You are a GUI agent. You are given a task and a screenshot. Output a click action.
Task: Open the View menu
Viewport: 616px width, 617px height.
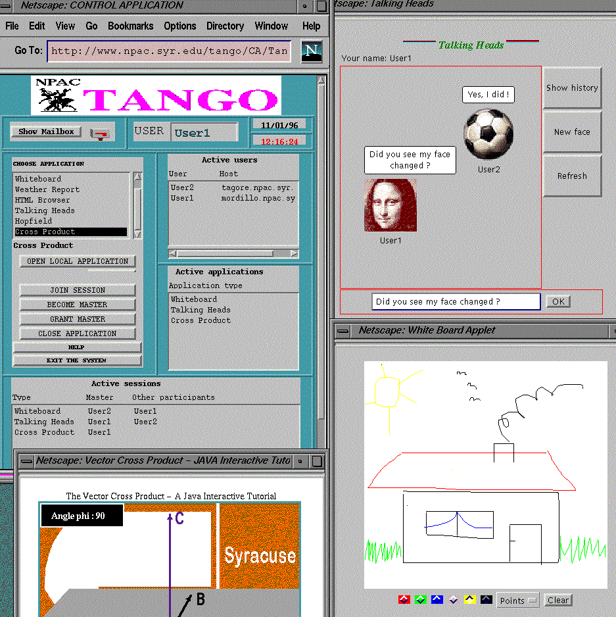coord(65,26)
